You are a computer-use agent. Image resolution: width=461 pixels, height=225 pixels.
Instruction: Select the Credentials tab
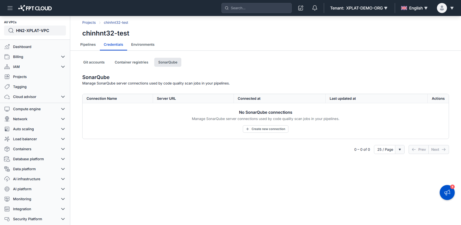pyautogui.click(x=113, y=44)
